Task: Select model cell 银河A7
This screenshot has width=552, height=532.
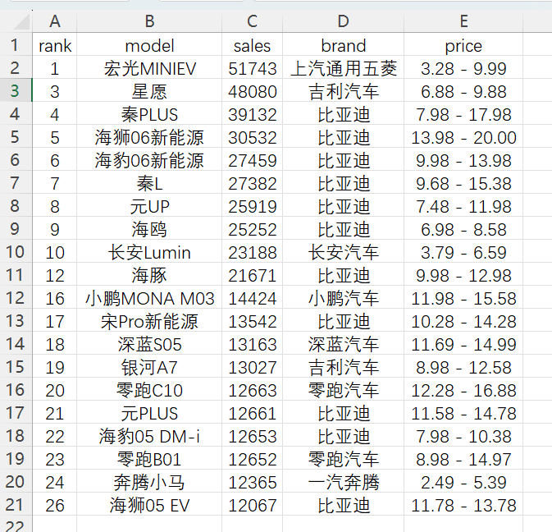Action: 149,366
